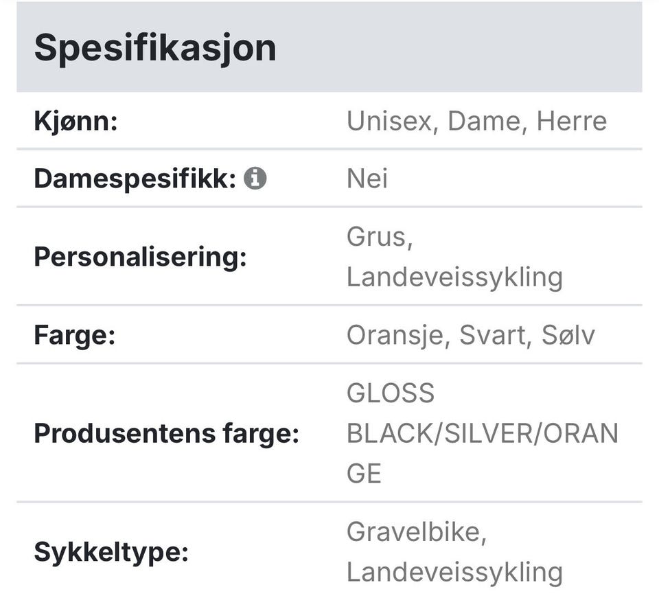The height and width of the screenshot is (598, 659).
Task: Select the Sykkeltype label
Action: pos(111,552)
